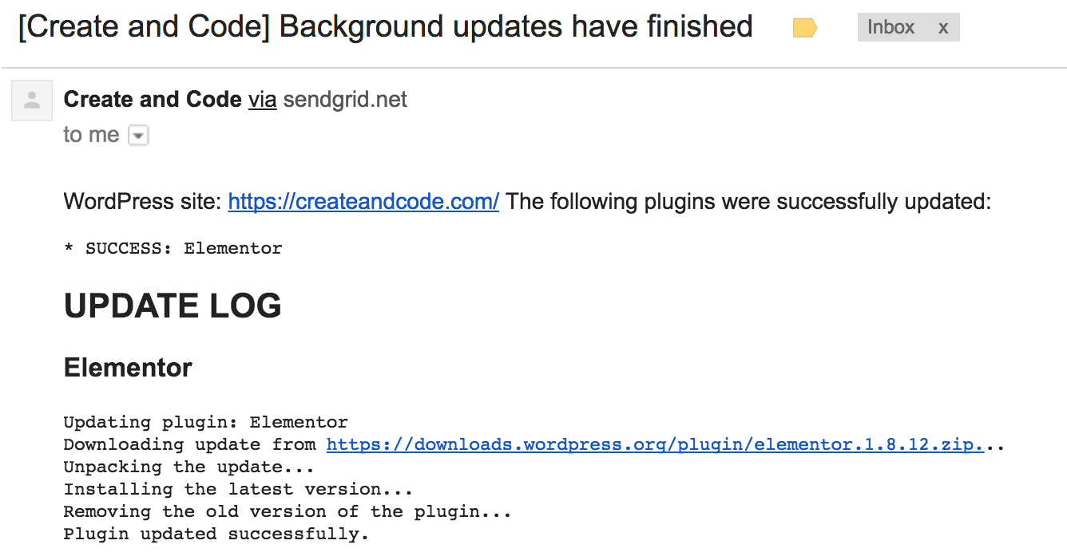Click the sendgrid.net domain text
Screen dimensions: 1067x560
point(345,100)
